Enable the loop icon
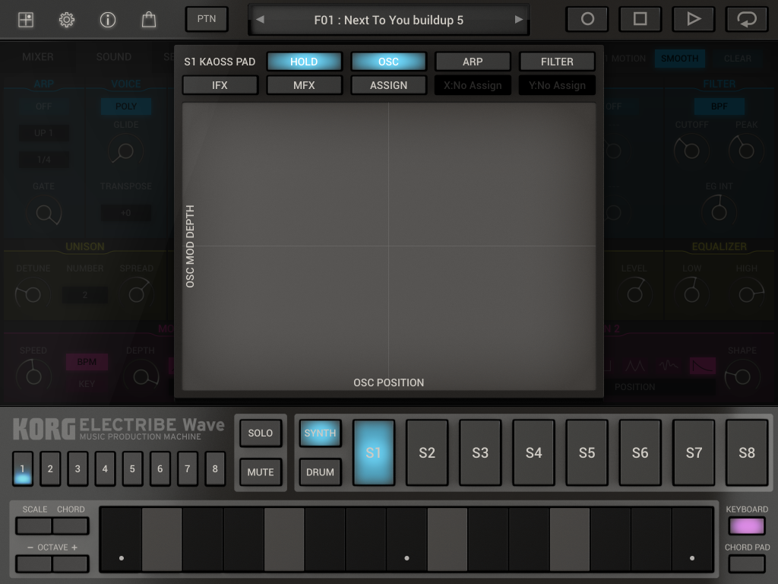 (746, 19)
